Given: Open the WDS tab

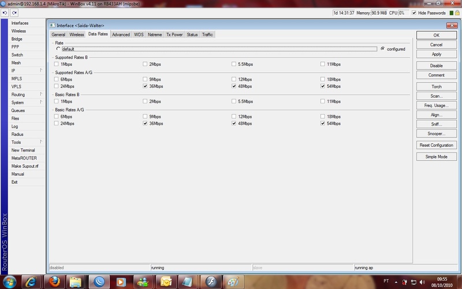Looking at the screenshot, I should click(x=139, y=35).
